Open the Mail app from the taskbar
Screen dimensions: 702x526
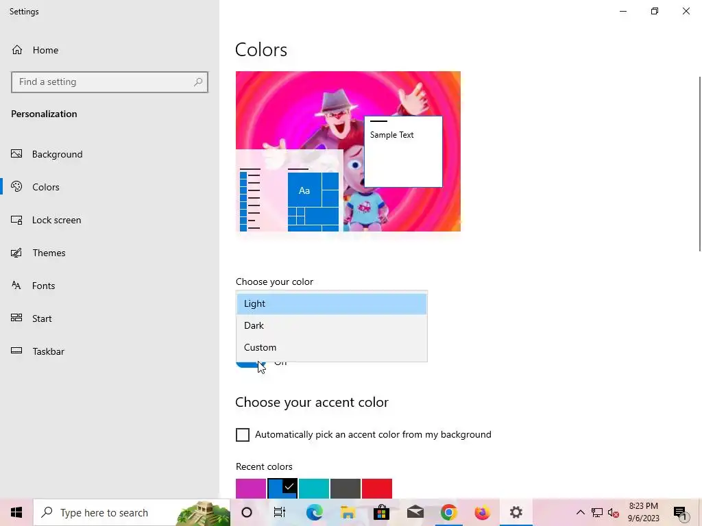coord(415,512)
